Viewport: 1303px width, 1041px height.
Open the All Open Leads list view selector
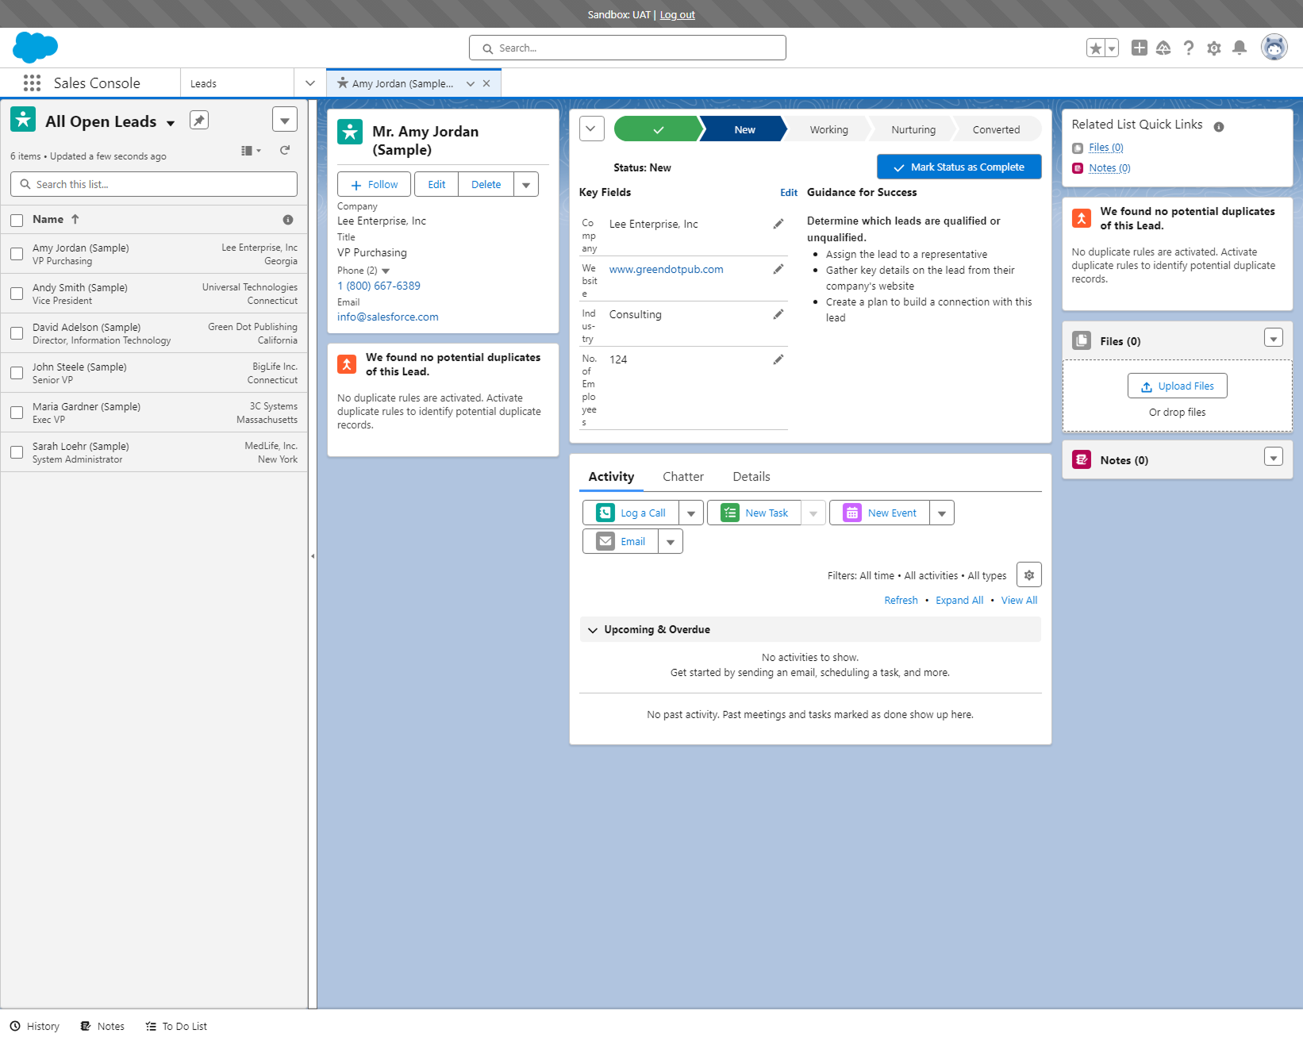click(x=170, y=121)
